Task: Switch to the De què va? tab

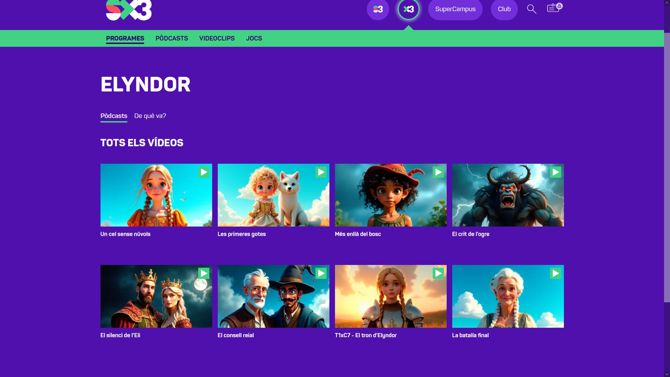Action: (150, 116)
